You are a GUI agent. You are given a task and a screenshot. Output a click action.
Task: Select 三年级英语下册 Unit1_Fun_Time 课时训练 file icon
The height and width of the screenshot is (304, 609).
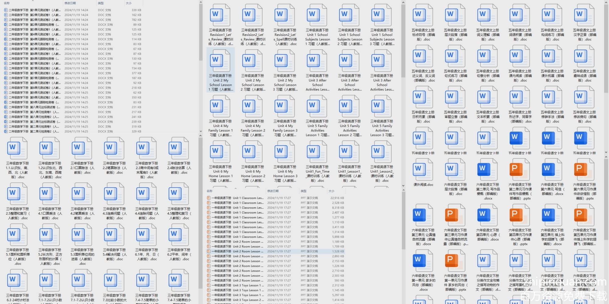coord(317,152)
